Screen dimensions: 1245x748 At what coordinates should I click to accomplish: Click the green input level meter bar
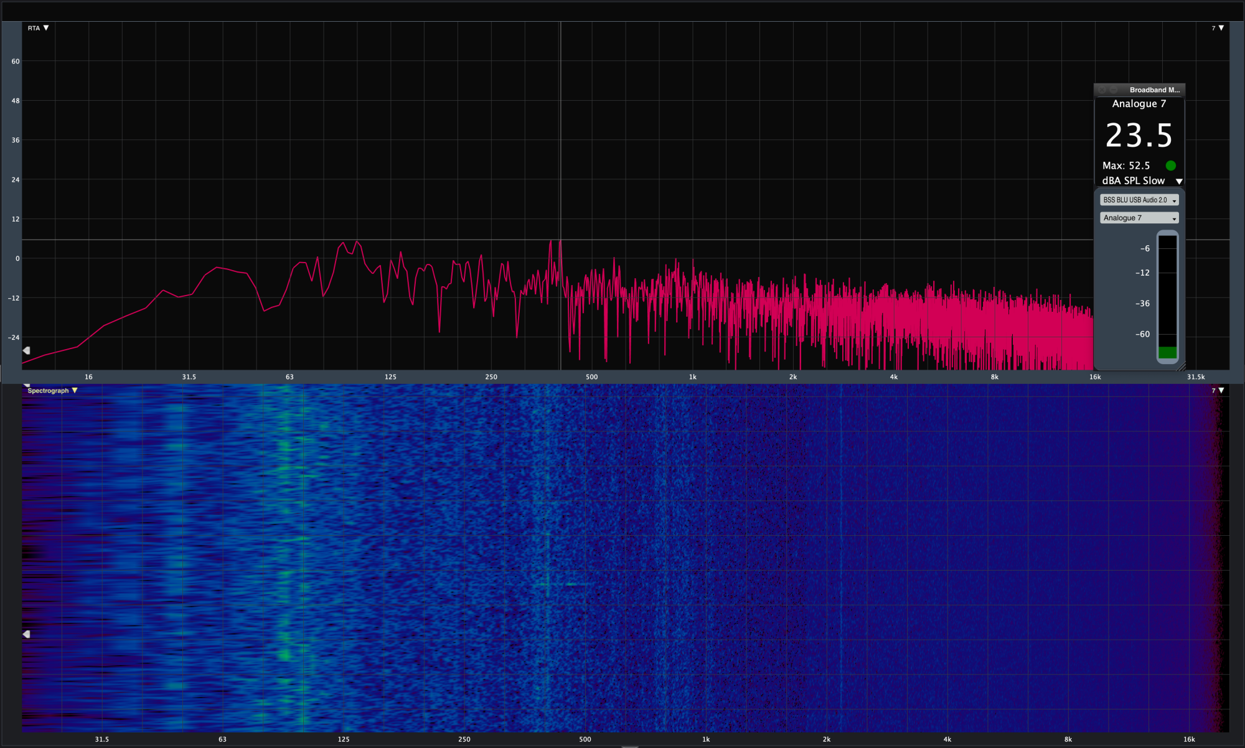click(x=1167, y=352)
